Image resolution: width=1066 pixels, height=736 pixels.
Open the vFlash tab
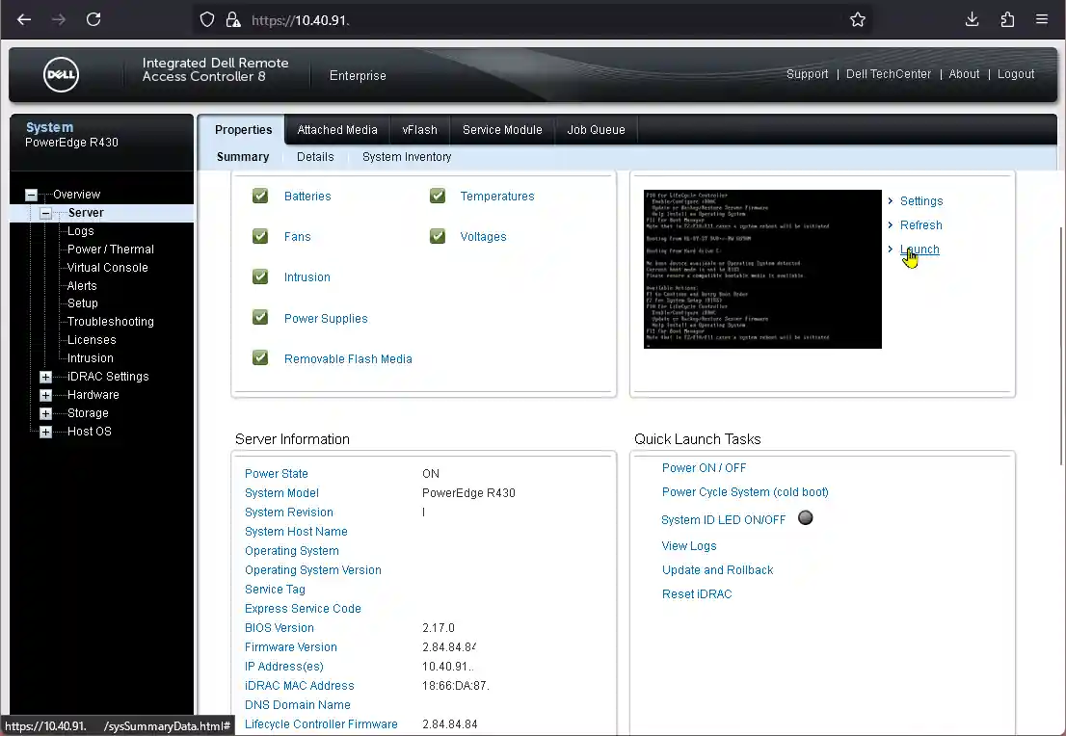pyautogui.click(x=419, y=130)
